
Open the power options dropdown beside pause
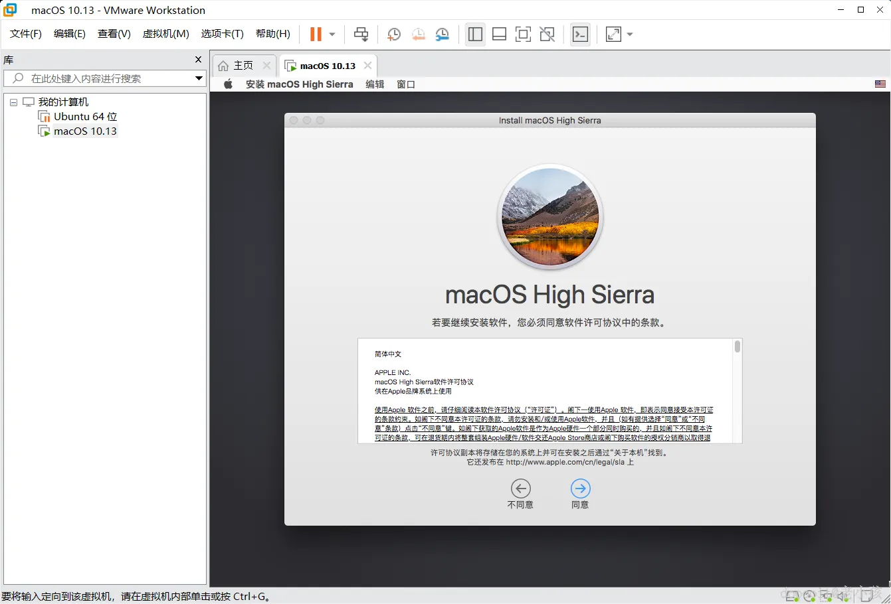[332, 34]
